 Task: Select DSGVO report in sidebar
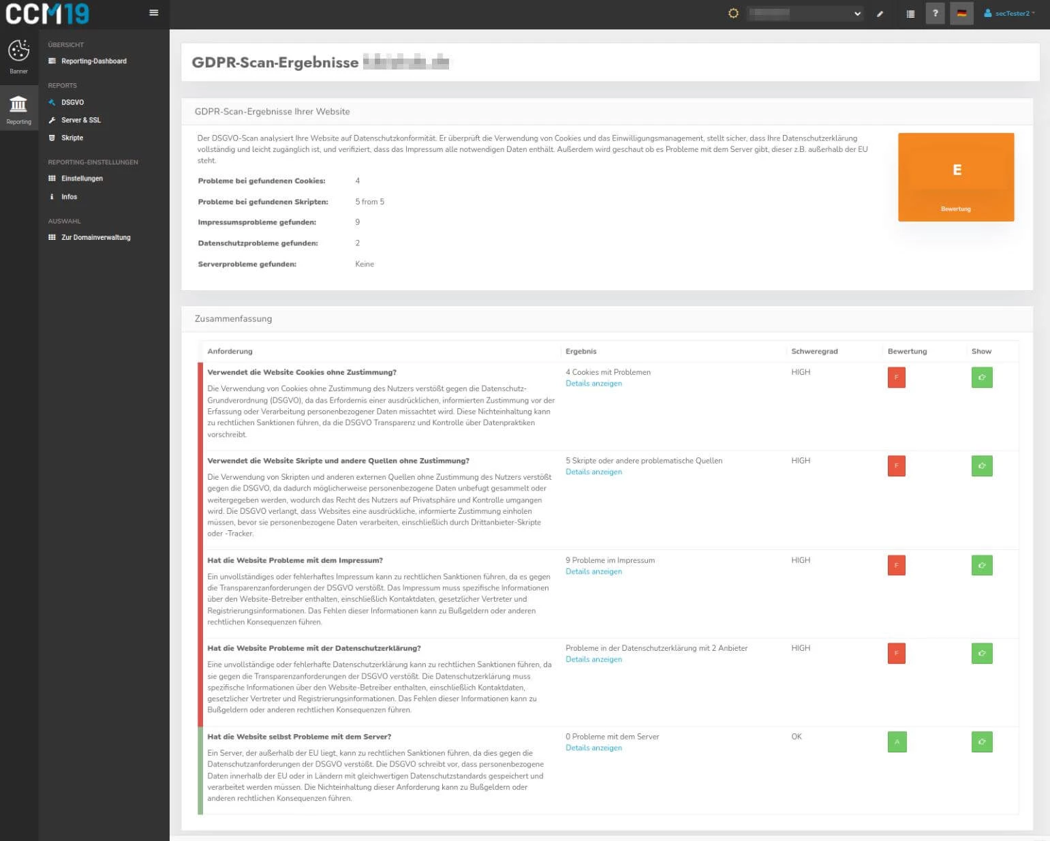72,102
